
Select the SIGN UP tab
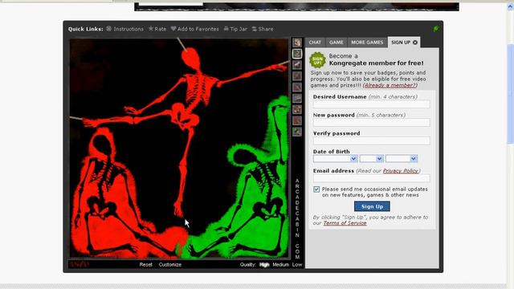[x=404, y=43]
